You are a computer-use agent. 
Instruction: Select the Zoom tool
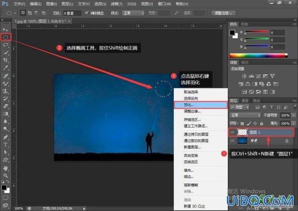point(5,175)
